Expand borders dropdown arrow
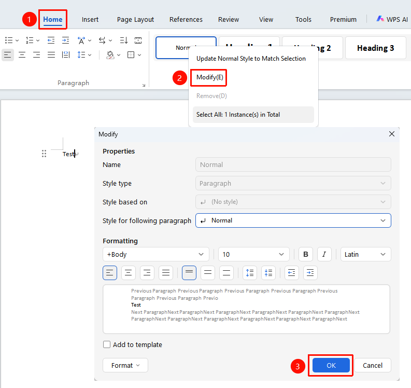Screen dimensions: 411x388 click(139, 55)
